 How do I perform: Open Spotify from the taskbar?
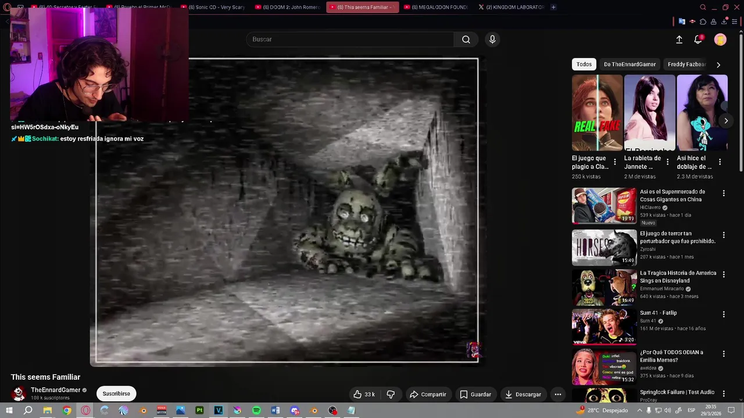click(x=256, y=410)
